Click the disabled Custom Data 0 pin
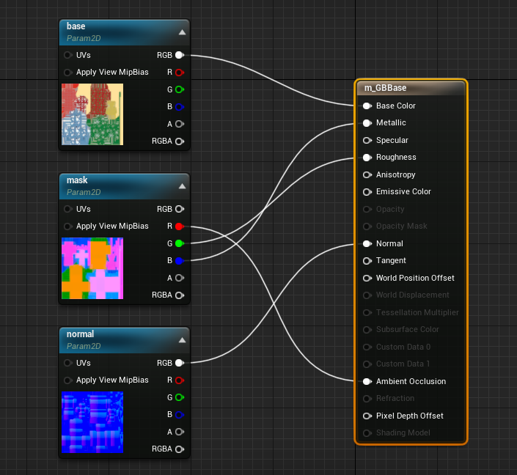 pyautogui.click(x=367, y=347)
